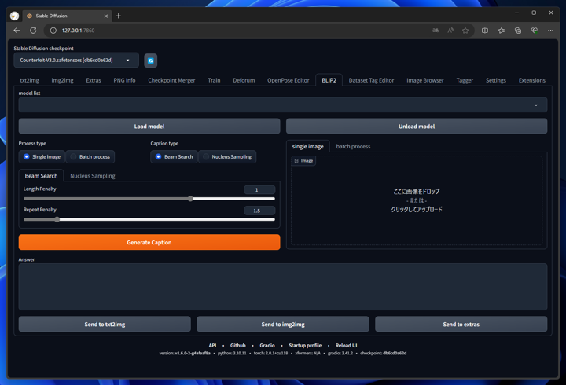Expand the model list dropdown
The width and height of the screenshot is (566, 385).
click(x=283, y=104)
